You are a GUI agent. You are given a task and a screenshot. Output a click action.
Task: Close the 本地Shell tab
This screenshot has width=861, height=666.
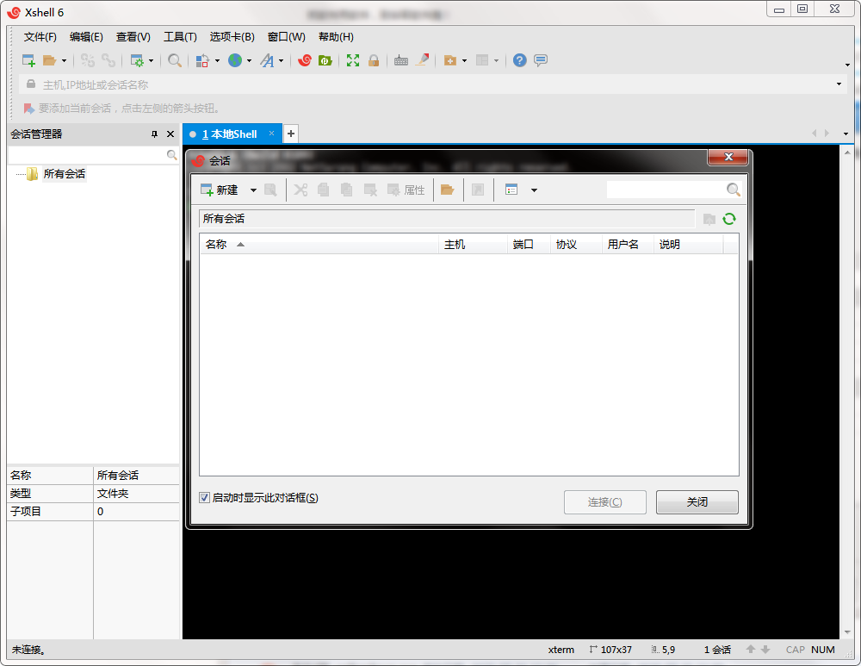click(271, 134)
